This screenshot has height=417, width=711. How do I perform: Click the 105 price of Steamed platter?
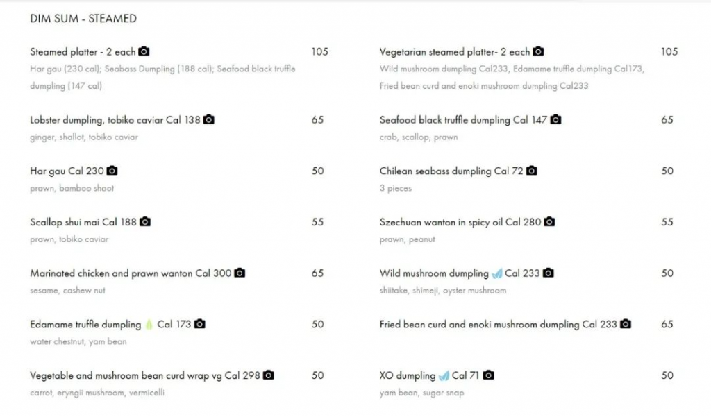(x=319, y=51)
